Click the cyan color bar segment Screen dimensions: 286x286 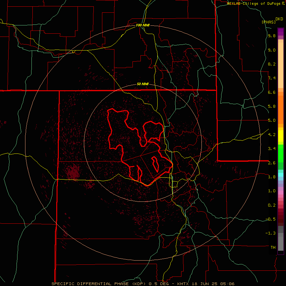pyautogui.click(x=281, y=175)
